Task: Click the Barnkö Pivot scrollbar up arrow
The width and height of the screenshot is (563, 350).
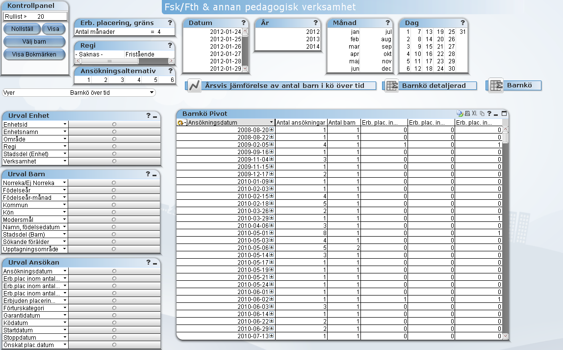Action: point(505,130)
